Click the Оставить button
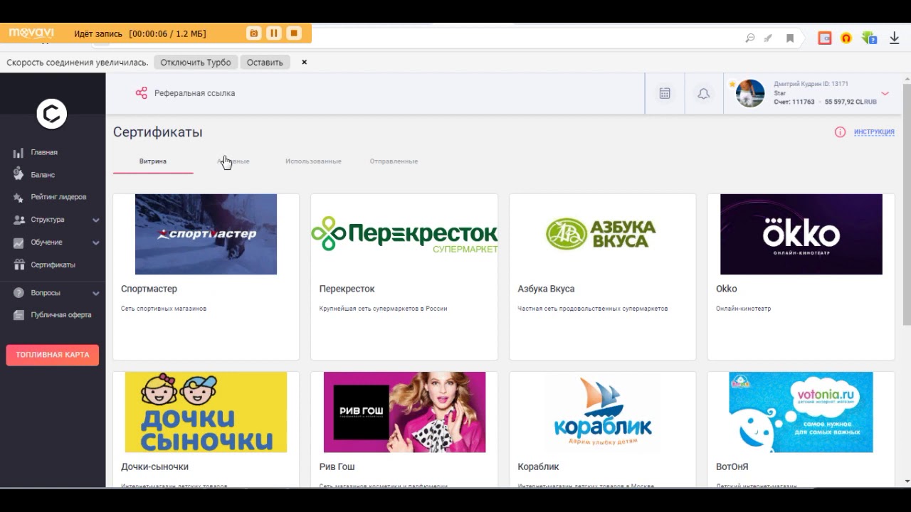This screenshot has width=911, height=512. pyautogui.click(x=265, y=63)
